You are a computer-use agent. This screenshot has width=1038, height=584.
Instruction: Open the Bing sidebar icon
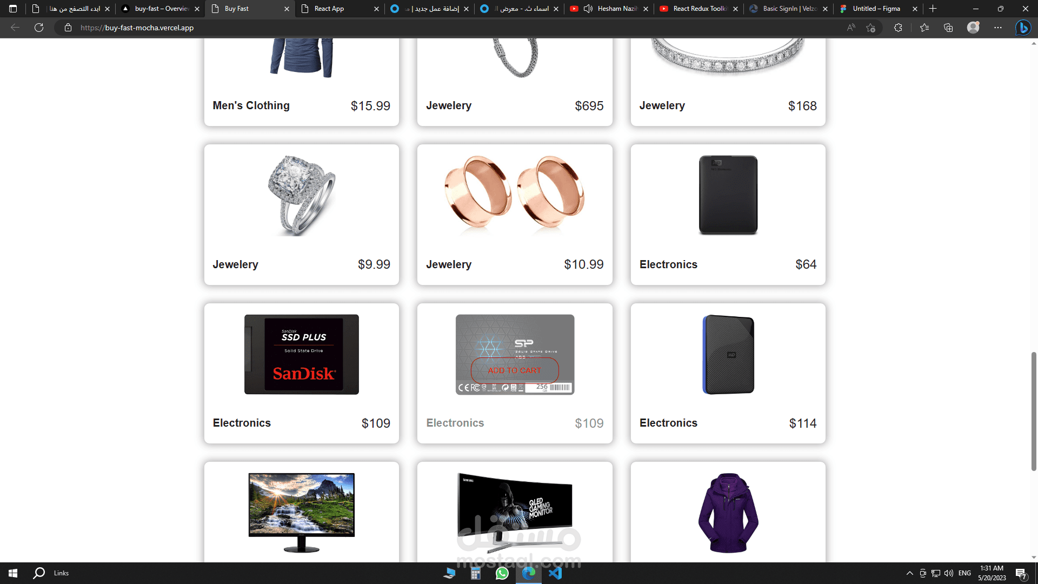[1023, 28]
